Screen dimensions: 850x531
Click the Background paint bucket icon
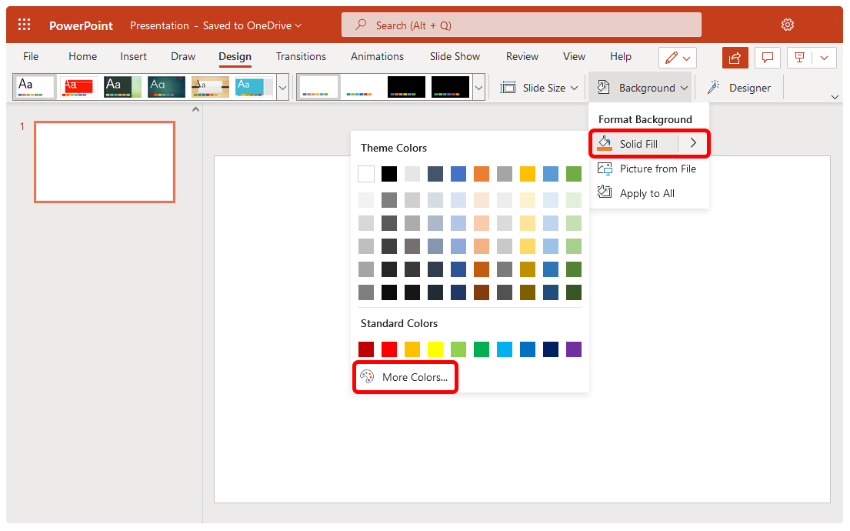click(604, 87)
